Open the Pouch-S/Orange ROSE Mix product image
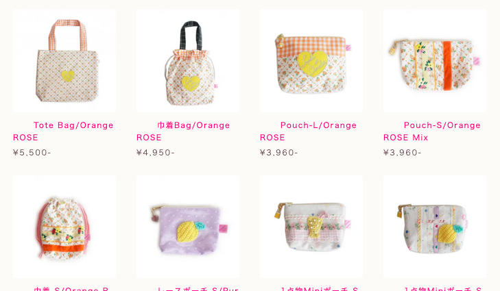Image resolution: width=500 pixels, height=291 pixels. click(435, 61)
